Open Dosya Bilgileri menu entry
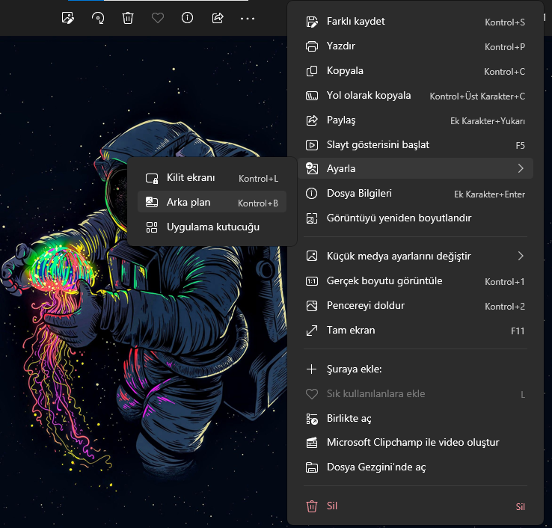The width and height of the screenshot is (552, 528). pyautogui.click(x=415, y=194)
